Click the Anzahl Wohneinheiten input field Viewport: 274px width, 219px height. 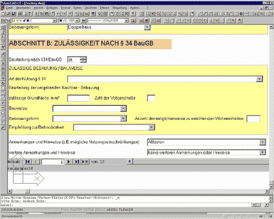point(253,119)
